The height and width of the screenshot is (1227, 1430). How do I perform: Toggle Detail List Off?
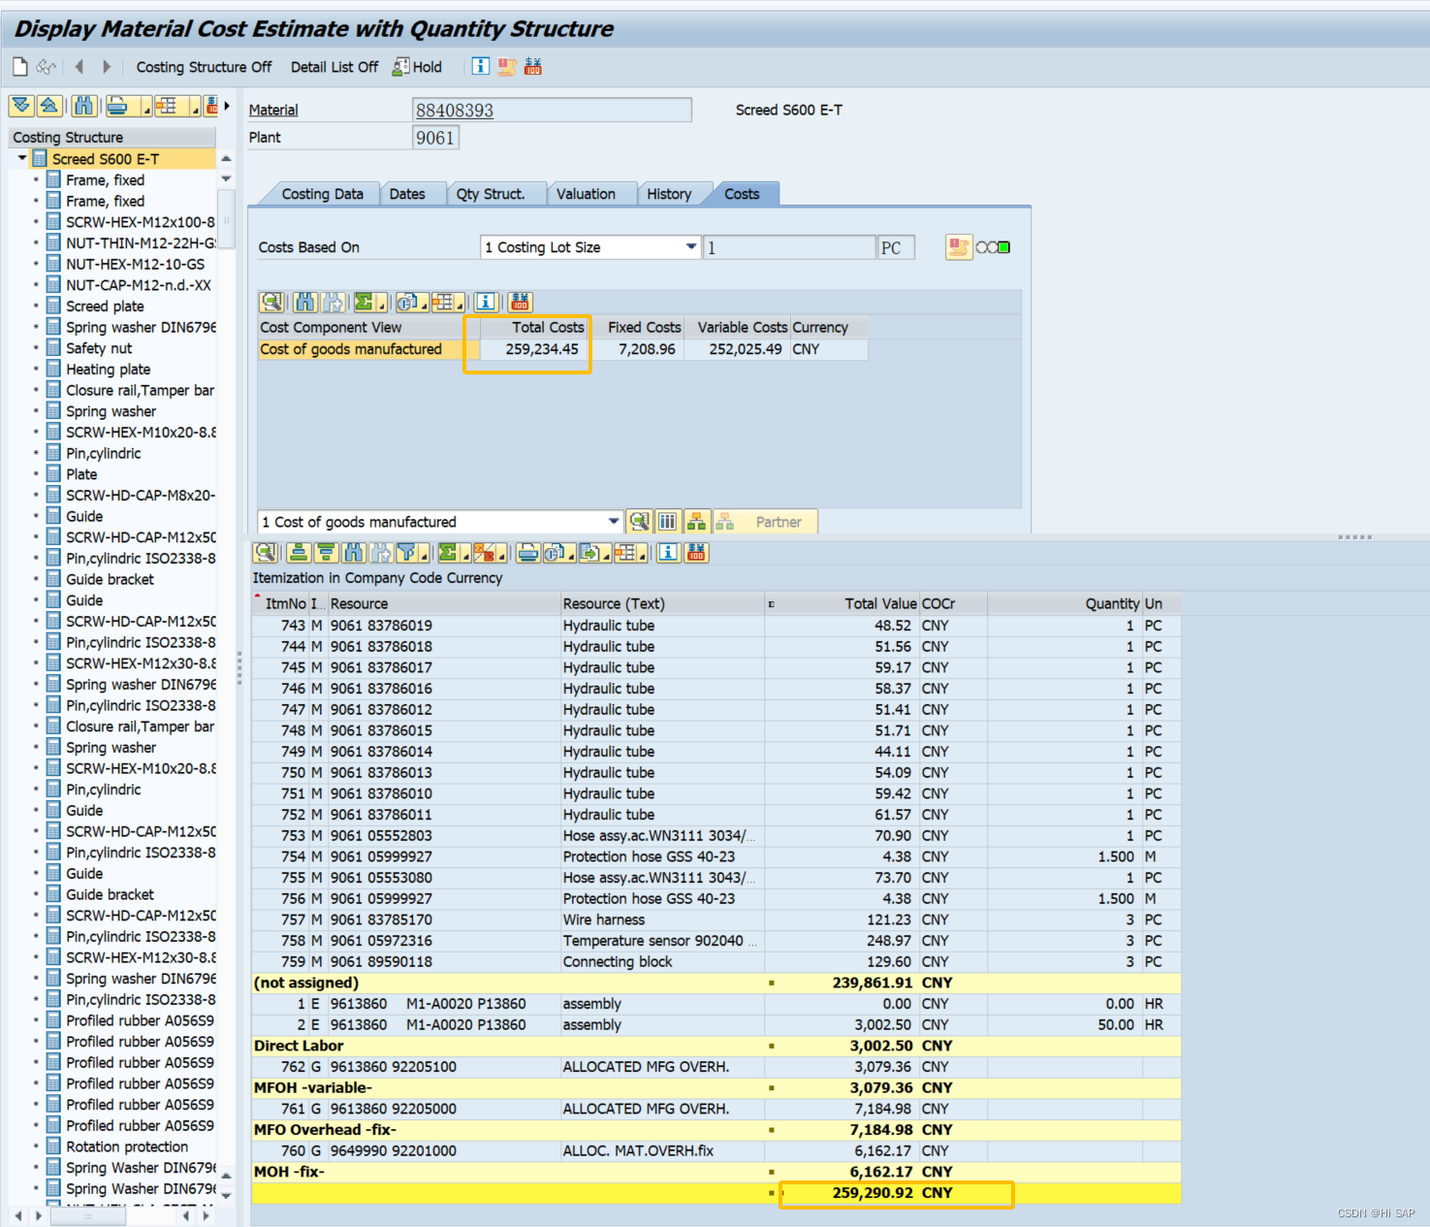coord(334,66)
